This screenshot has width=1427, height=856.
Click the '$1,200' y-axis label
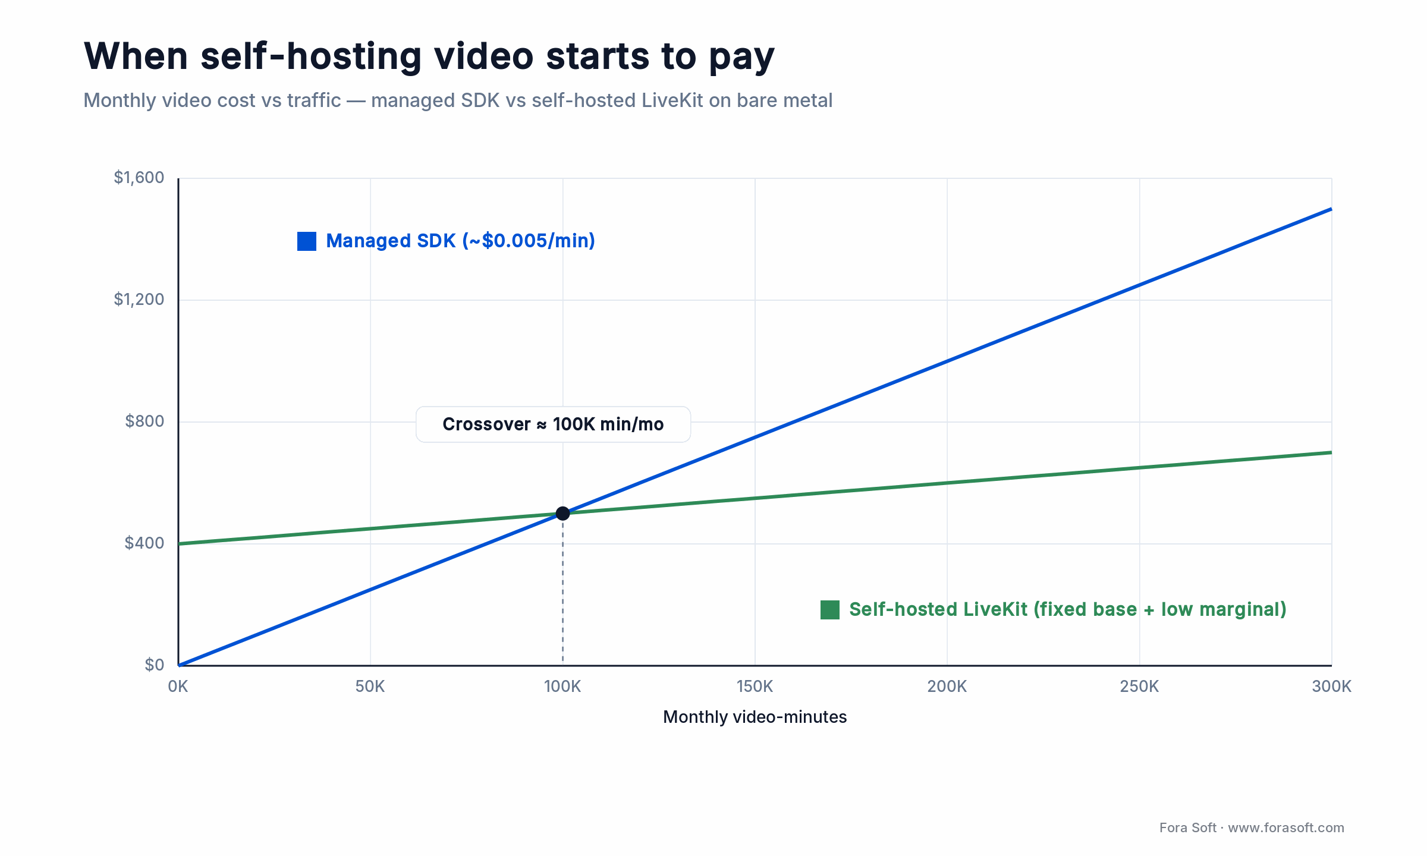coord(139,300)
